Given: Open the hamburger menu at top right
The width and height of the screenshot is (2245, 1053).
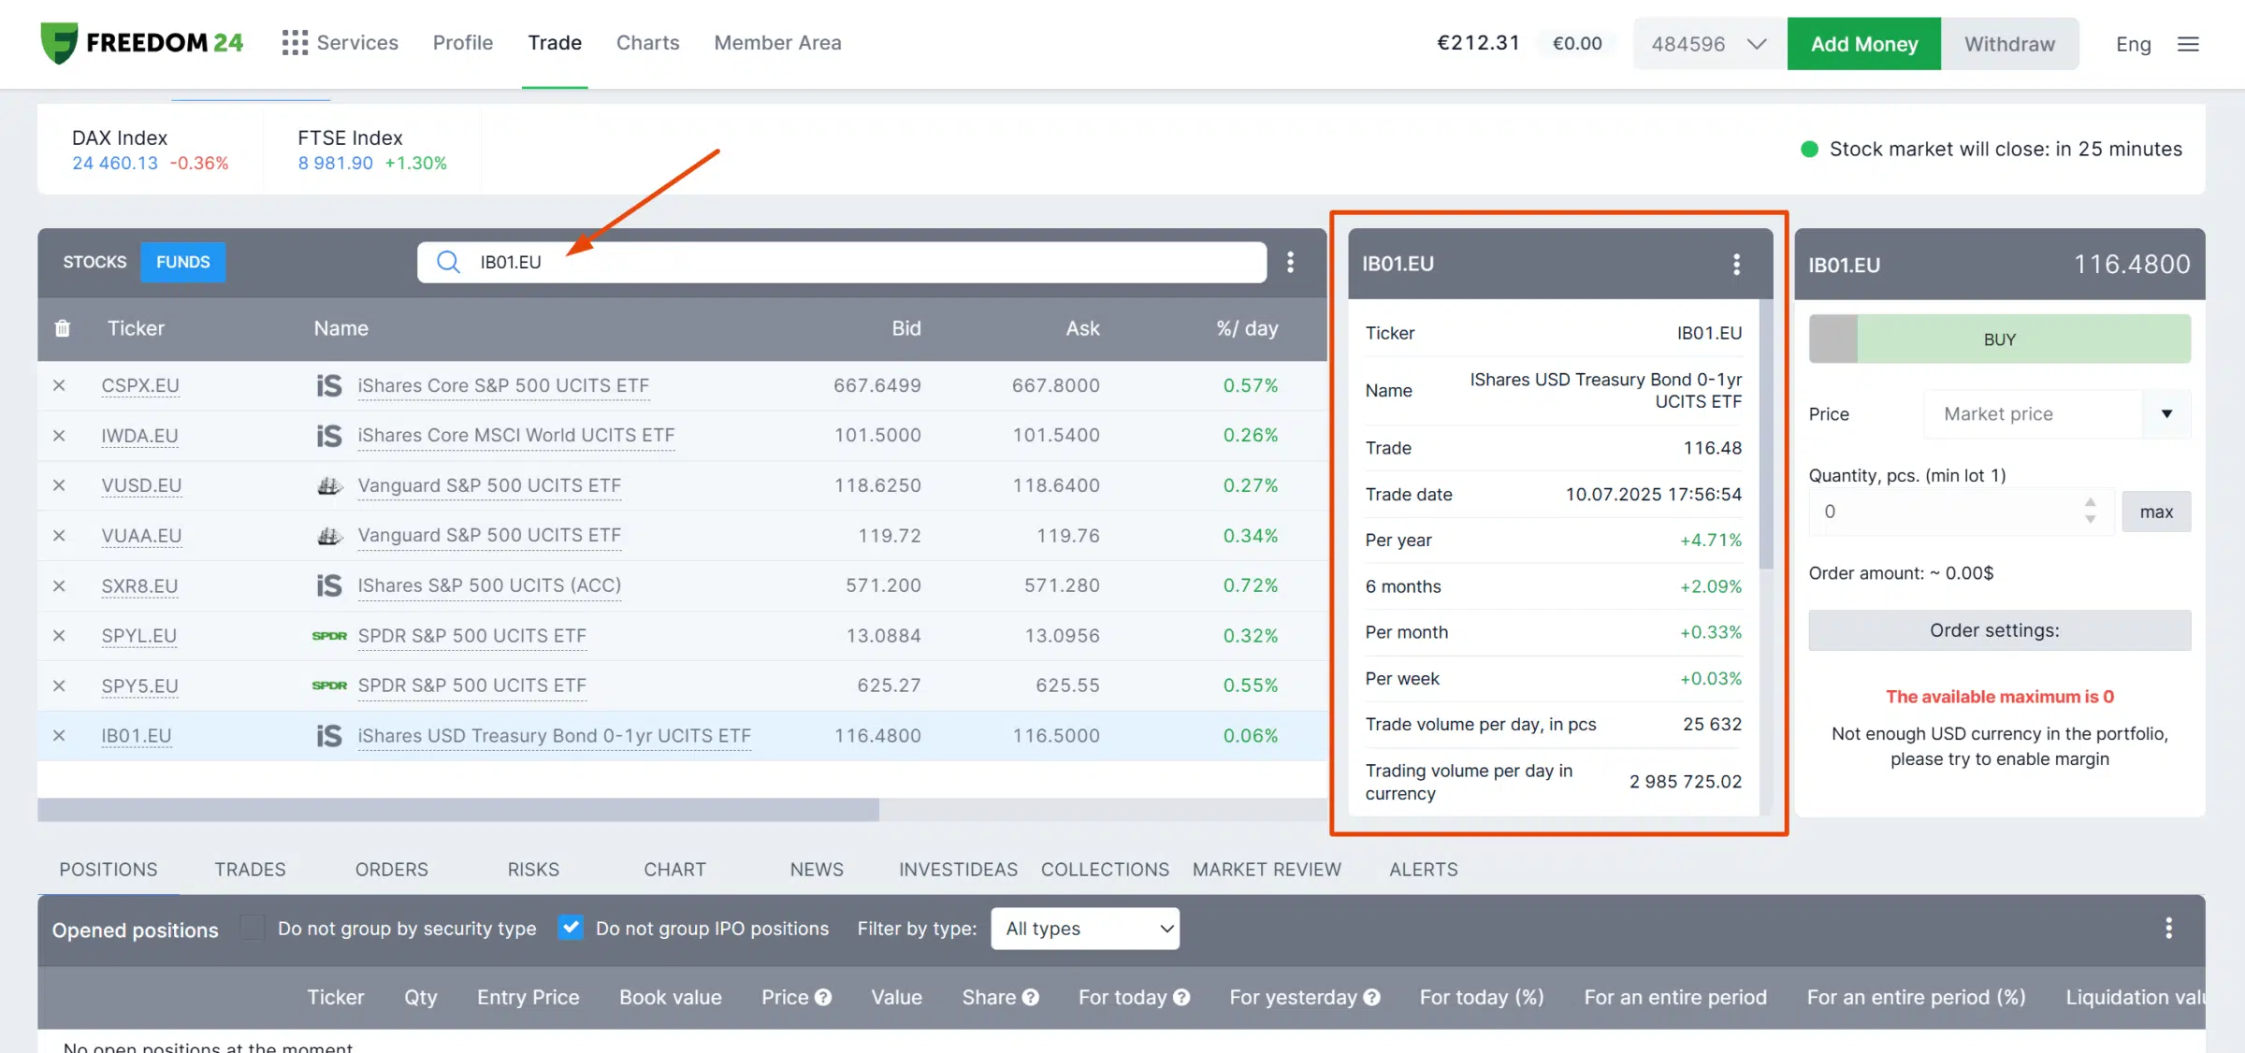Looking at the screenshot, I should tap(2188, 44).
